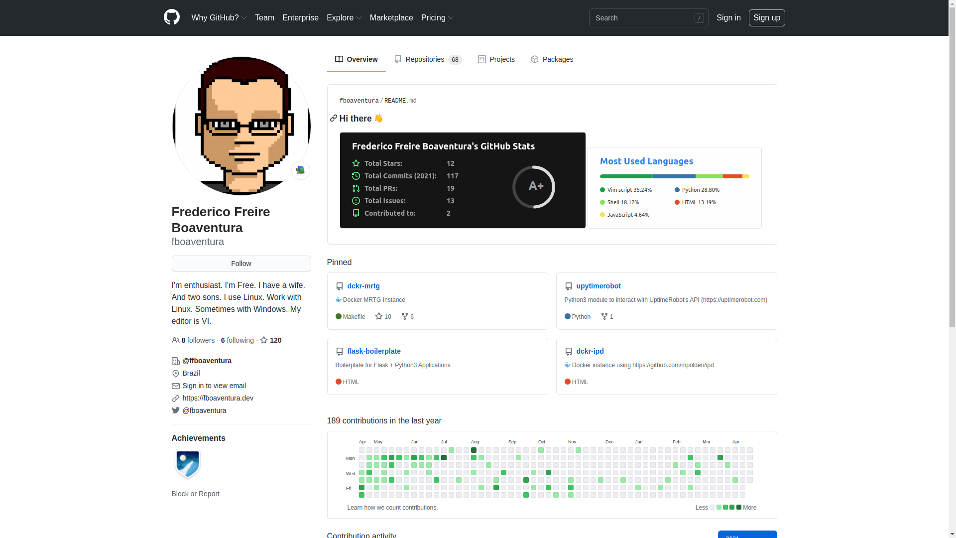
Task: Click the Python language color dot in upytimerobot card
Action: click(568, 317)
